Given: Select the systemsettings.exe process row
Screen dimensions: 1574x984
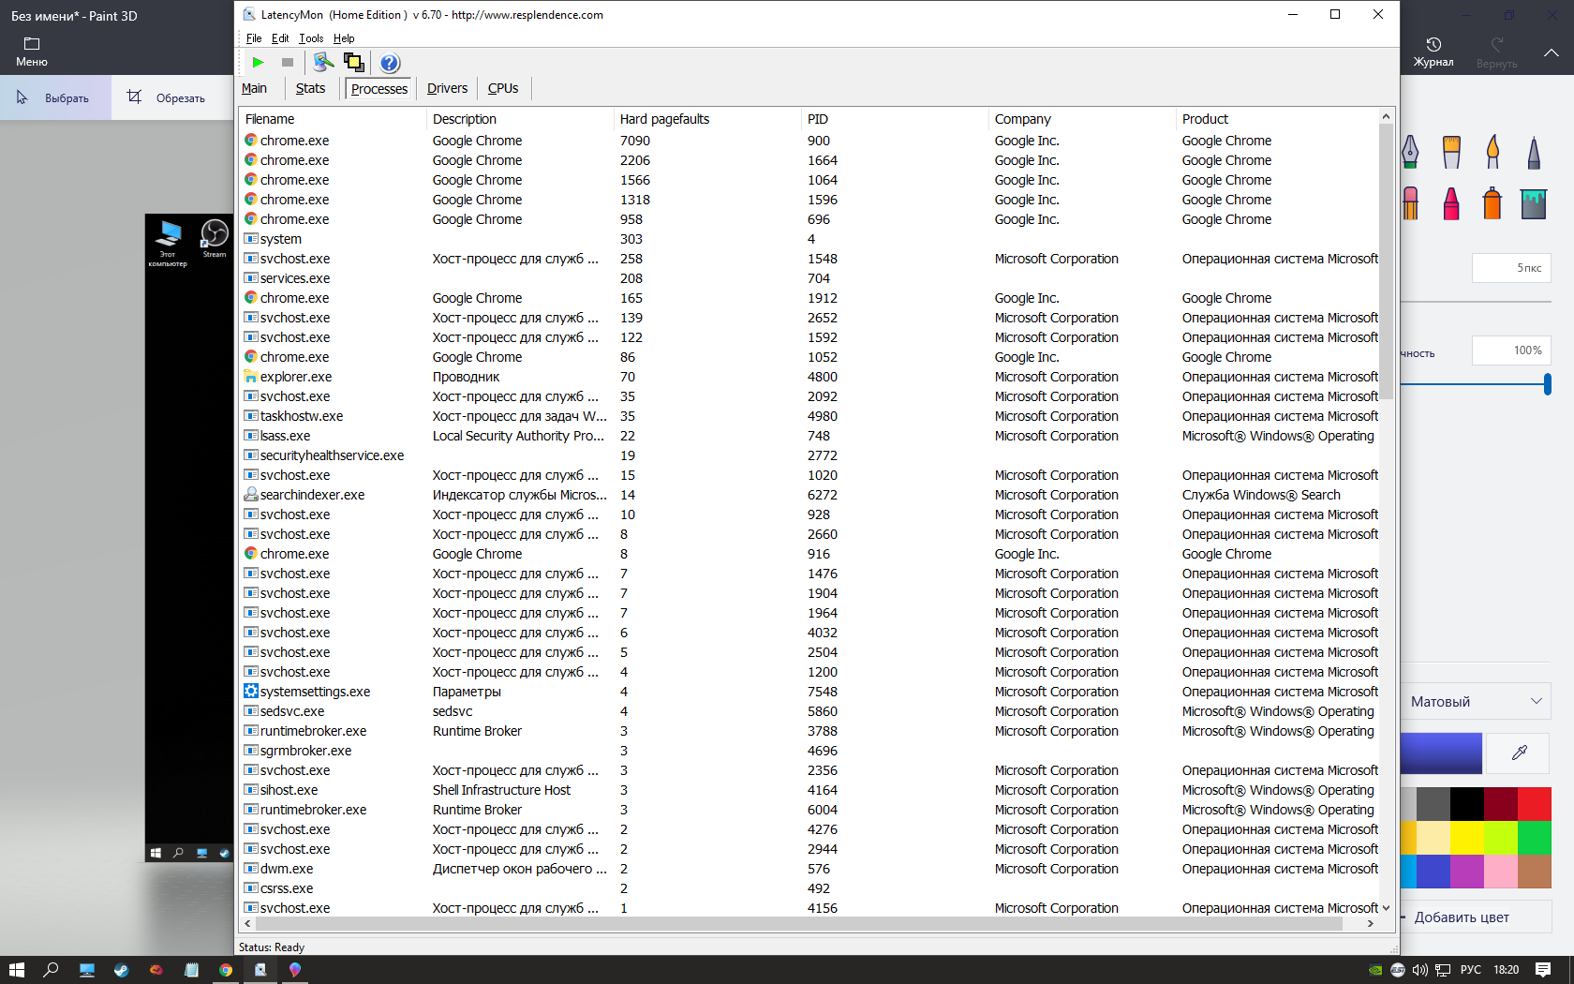Looking at the screenshot, I should (x=810, y=692).
